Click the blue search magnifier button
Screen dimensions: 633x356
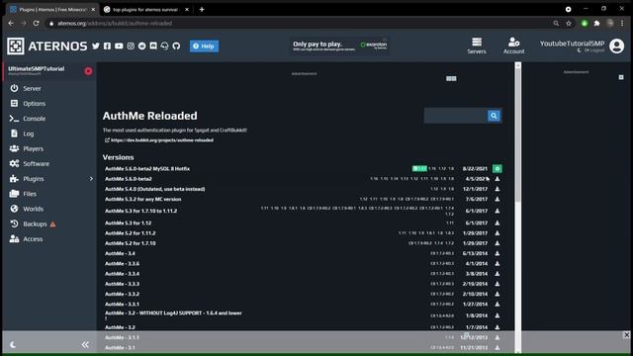point(494,116)
